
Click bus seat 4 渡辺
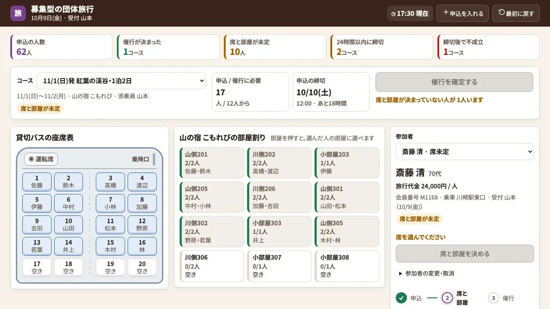(142, 182)
